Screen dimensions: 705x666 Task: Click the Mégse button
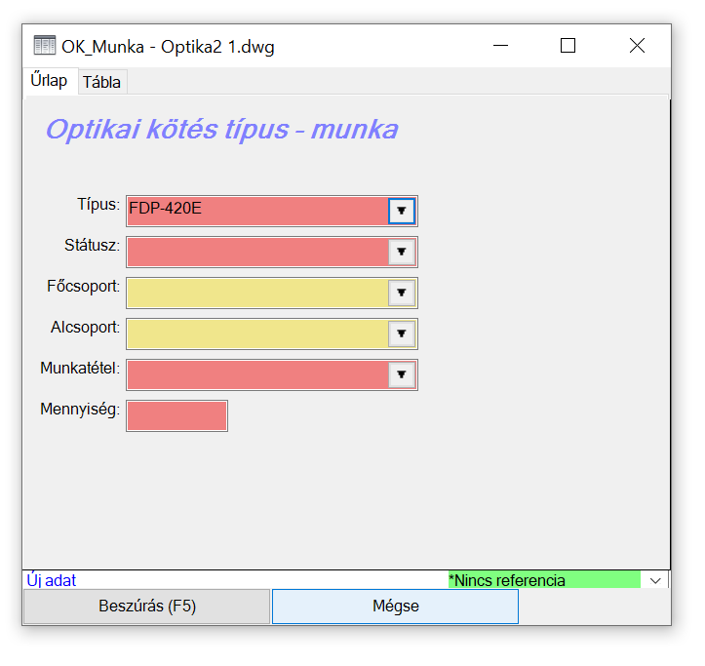(395, 607)
